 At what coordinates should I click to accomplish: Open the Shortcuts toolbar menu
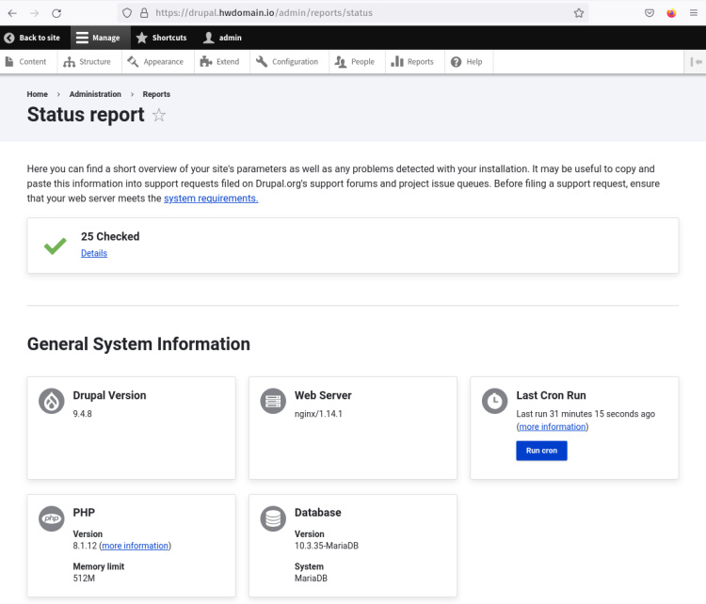pyautogui.click(x=161, y=38)
